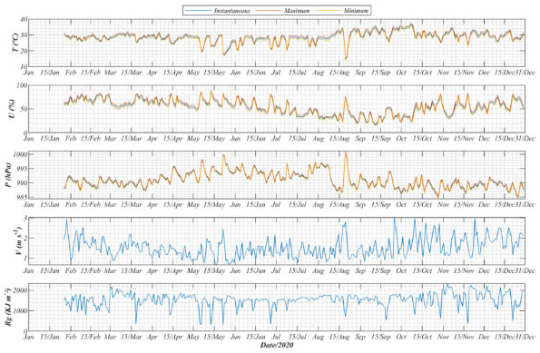The width and height of the screenshot is (540, 353).
Task: Click the Nov tick label under wind plot
Action: [443, 270]
